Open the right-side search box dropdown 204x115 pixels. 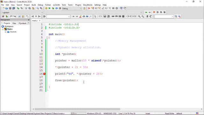172,17
